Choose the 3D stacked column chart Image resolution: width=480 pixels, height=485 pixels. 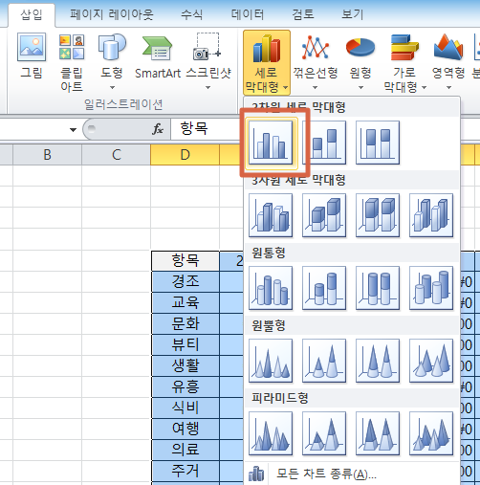[324, 215]
